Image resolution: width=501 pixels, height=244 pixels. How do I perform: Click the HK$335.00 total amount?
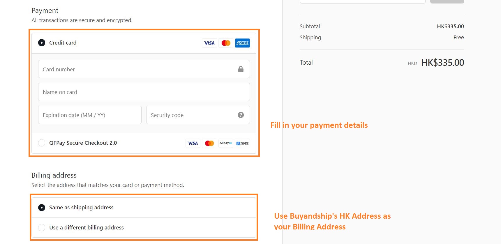tap(442, 63)
